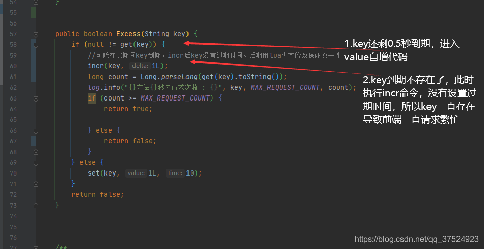Image resolution: width=484 pixels, height=249 pixels.
Task: Click the set call on line 70
Action: click(x=94, y=173)
